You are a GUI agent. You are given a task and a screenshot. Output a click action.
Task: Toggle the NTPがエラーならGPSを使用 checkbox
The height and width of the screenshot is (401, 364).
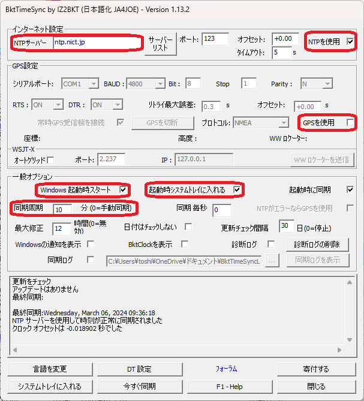click(x=350, y=208)
